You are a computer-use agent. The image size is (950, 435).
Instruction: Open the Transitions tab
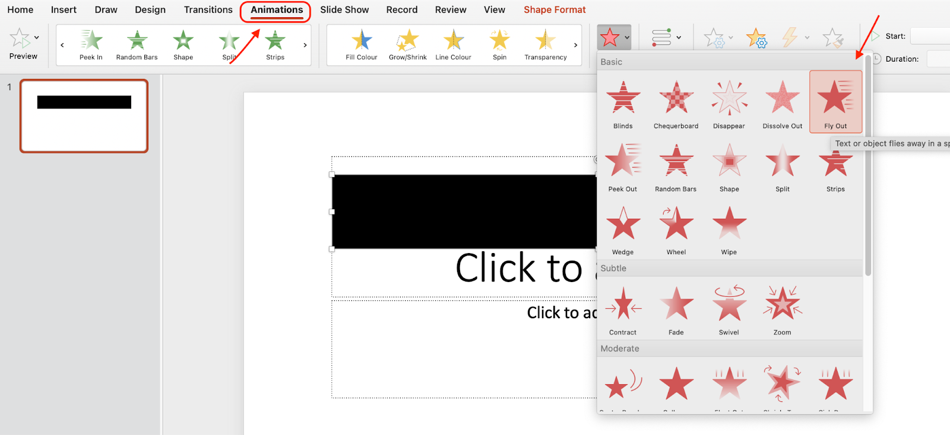pos(208,9)
